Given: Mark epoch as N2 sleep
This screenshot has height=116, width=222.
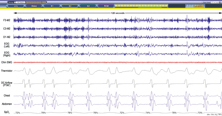Looking at the screenshot, I should click(70, 6).
